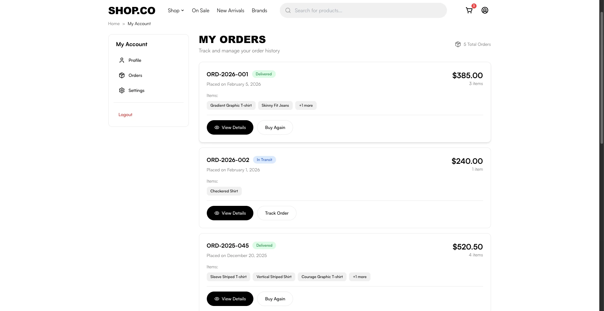Open the shopping cart icon
Viewport: 604px width, 311px height.
click(x=469, y=10)
